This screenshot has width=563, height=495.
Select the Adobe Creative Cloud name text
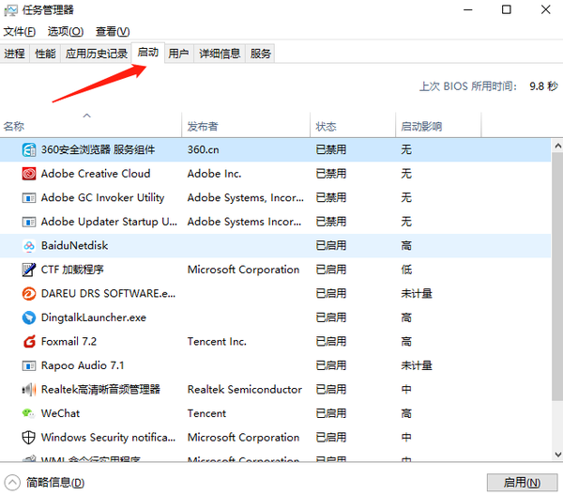coord(96,174)
